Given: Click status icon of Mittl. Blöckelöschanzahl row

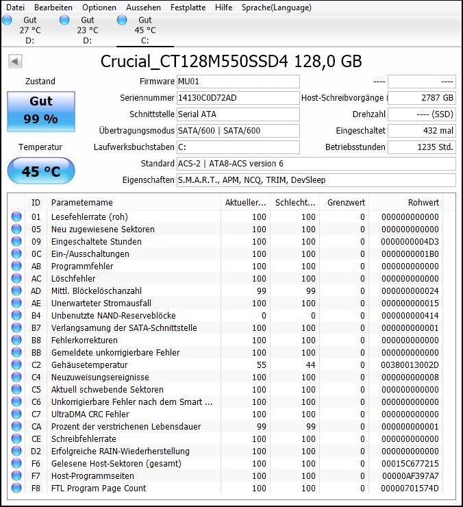Looking at the screenshot, I should [16, 290].
